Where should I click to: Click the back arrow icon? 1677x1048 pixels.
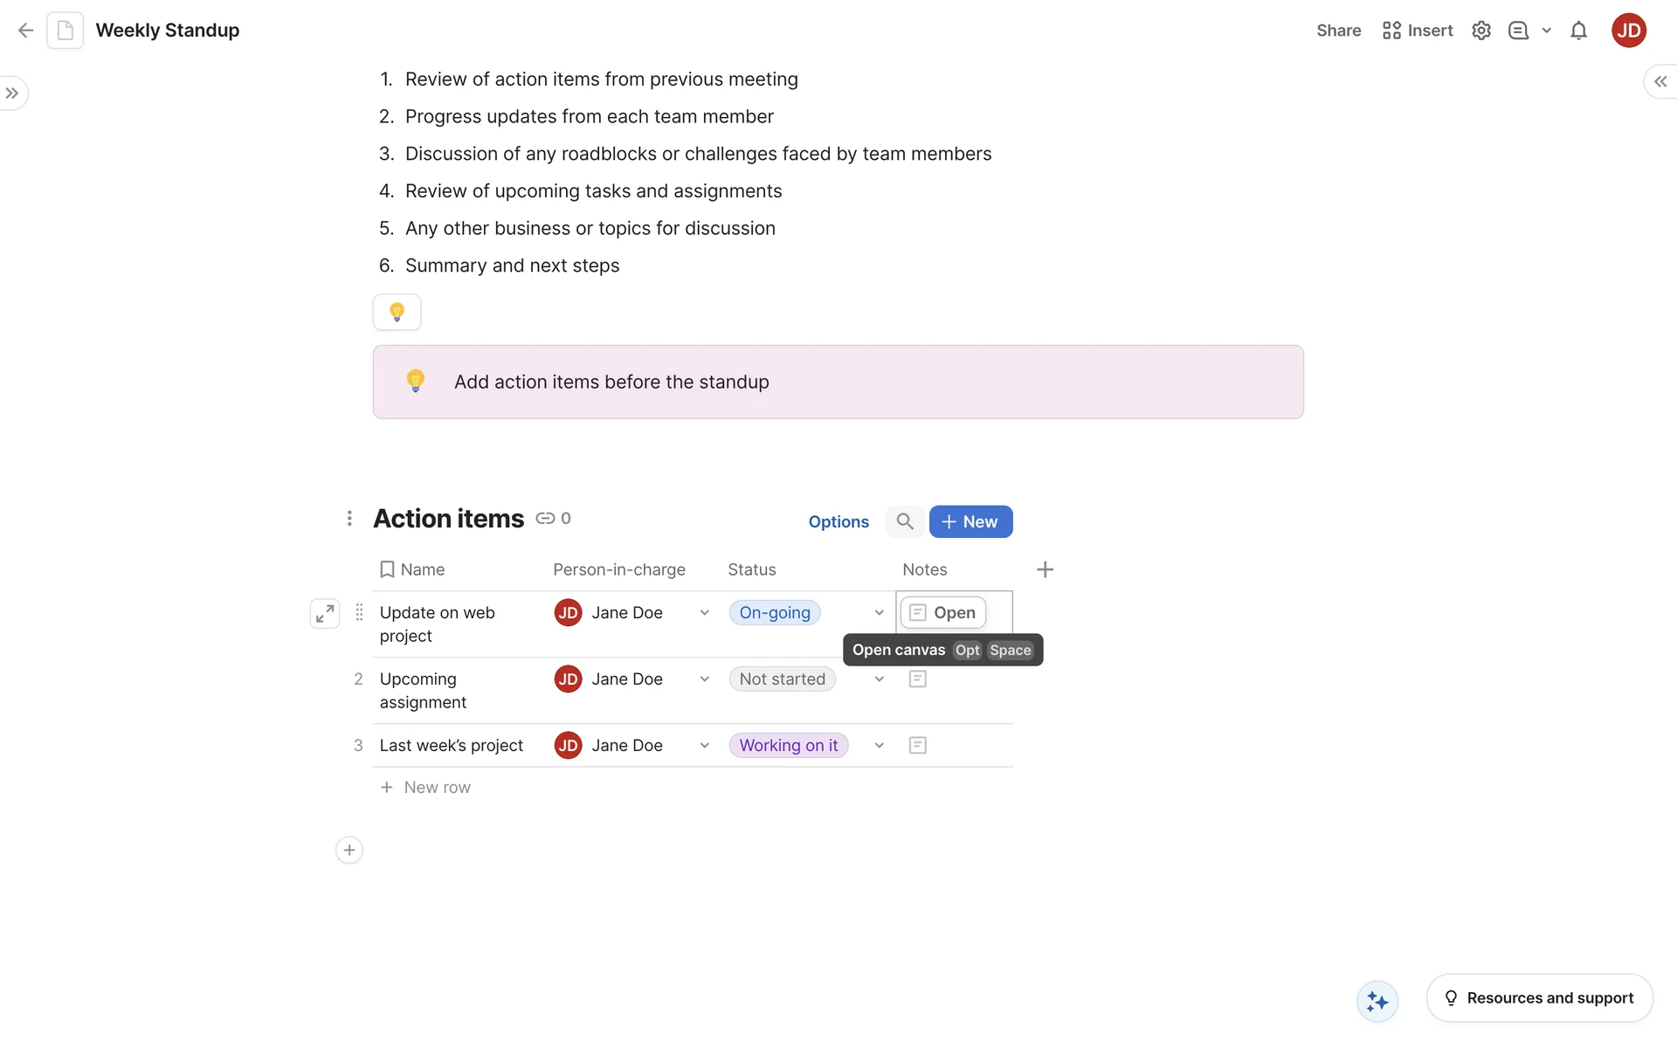point(25,31)
